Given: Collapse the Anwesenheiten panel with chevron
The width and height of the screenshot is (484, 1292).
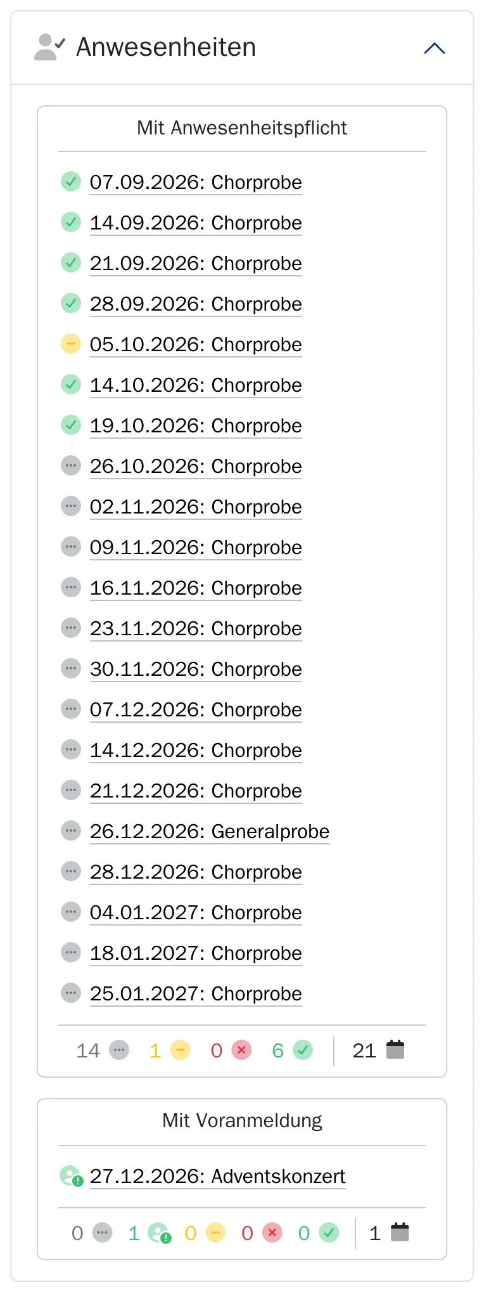Looking at the screenshot, I should [x=435, y=48].
